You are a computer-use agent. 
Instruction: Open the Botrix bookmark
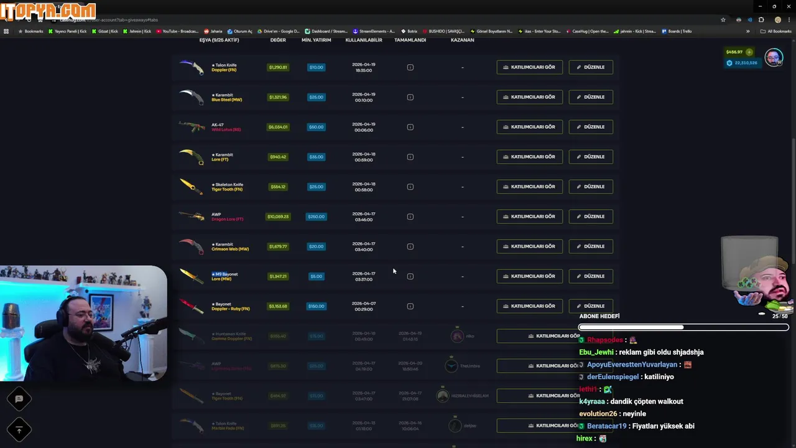point(409,31)
